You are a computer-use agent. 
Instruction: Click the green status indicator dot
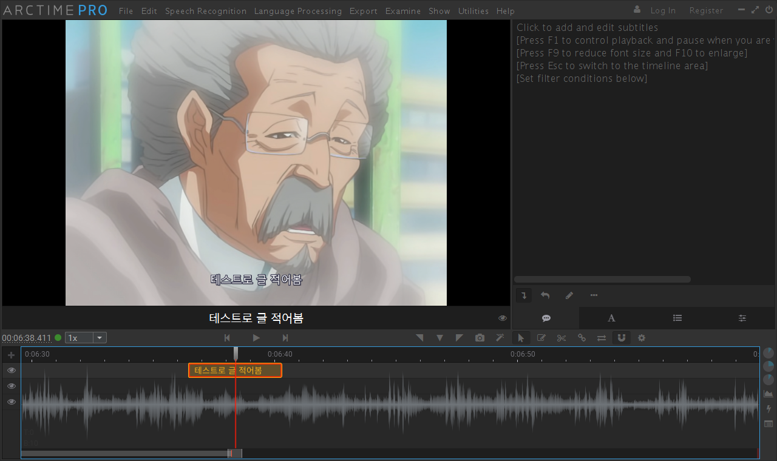pyautogui.click(x=58, y=338)
